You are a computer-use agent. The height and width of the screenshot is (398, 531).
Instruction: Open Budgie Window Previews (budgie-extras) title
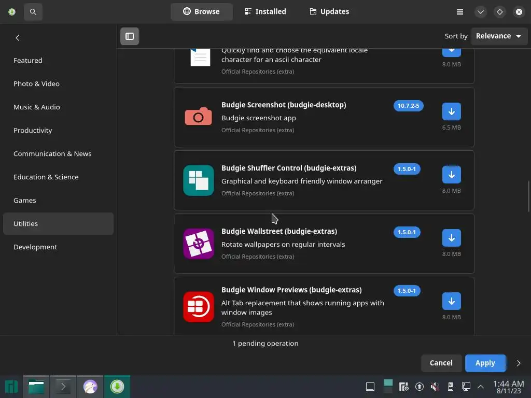tap(291, 290)
